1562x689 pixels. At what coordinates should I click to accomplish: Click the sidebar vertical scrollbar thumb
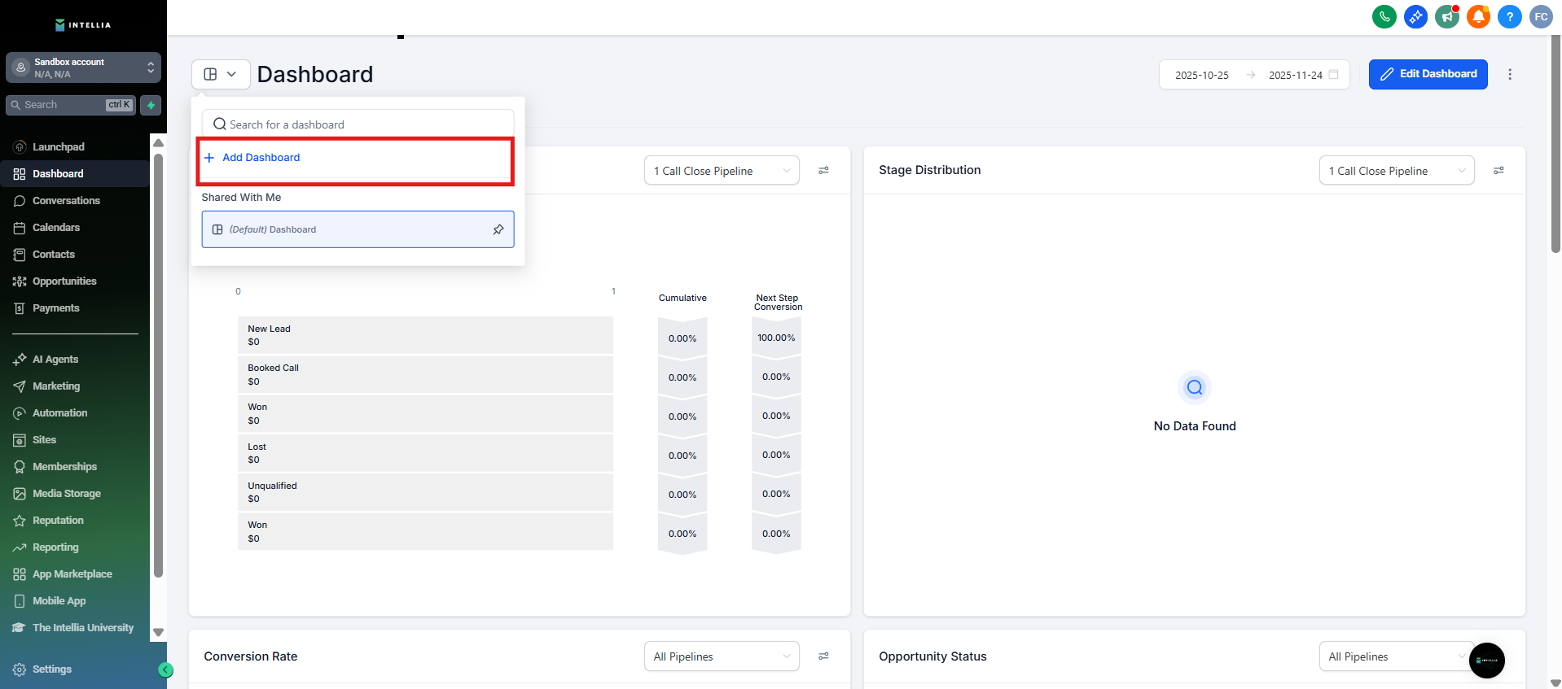coord(158,366)
